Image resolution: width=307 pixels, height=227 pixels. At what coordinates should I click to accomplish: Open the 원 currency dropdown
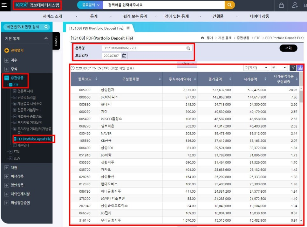[x=279, y=68]
